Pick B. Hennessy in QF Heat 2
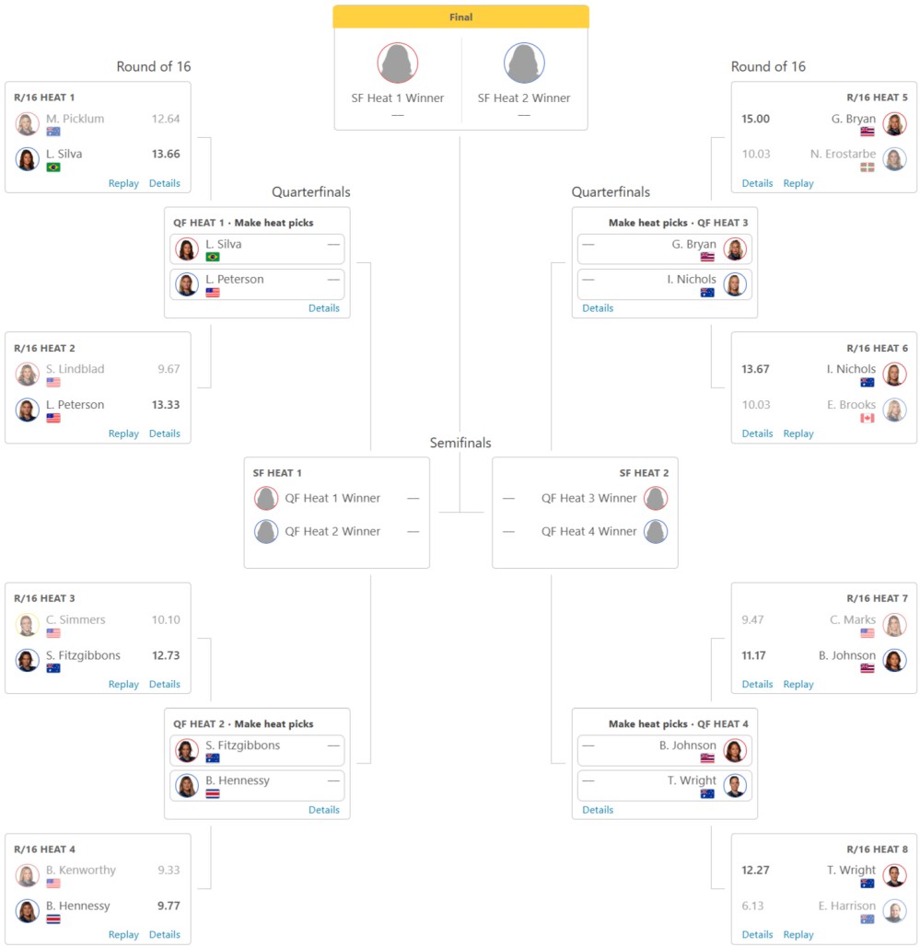 click(x=257, y=786)
